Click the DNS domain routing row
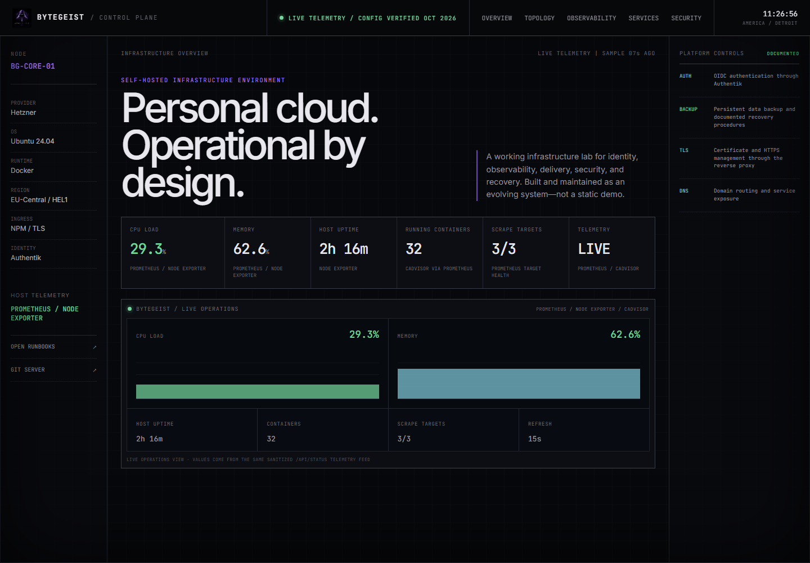 click(739, 195)
